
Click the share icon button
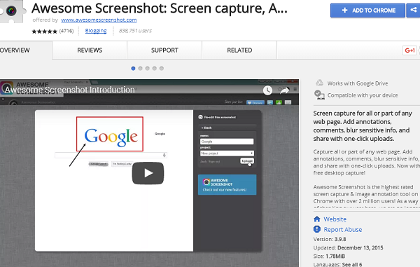413,11
